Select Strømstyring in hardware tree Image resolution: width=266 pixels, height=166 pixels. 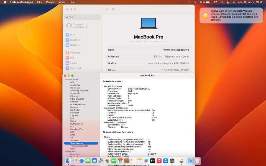81,143
